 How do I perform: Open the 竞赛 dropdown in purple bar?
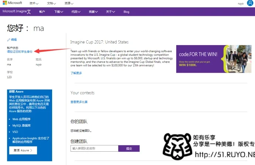pyautogui.click(x=93, y=12)
